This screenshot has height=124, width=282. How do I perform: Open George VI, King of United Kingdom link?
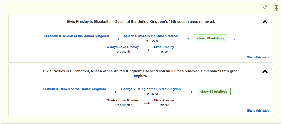[x=151, y=89]
